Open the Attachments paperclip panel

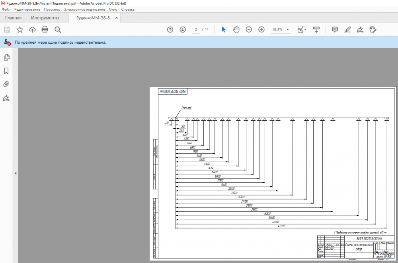pos(6,84)
